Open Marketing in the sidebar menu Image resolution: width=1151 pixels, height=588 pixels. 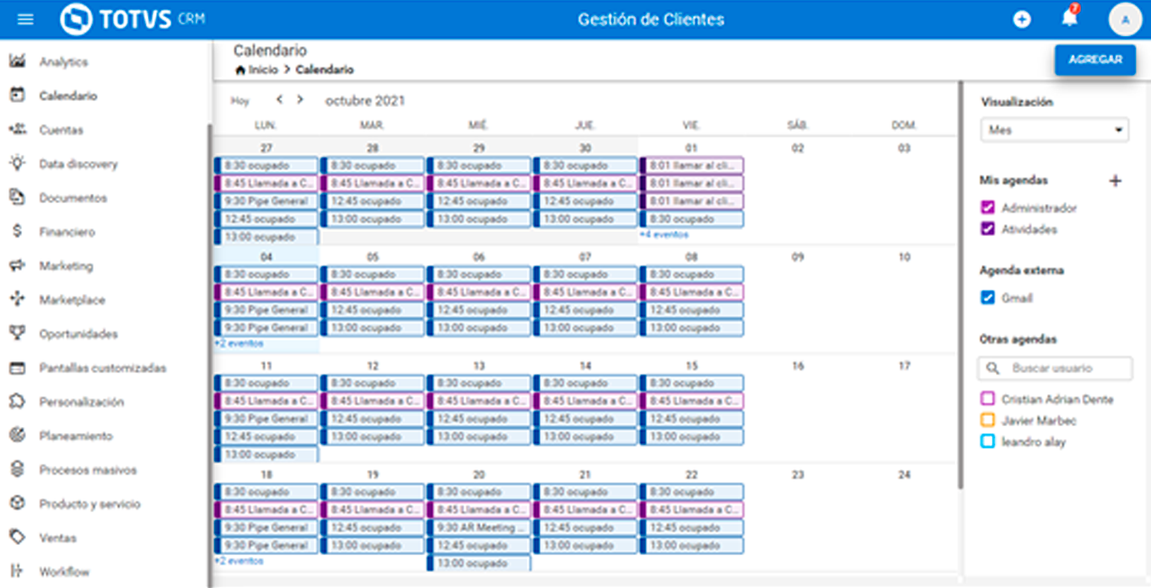[x=66, y=266]
